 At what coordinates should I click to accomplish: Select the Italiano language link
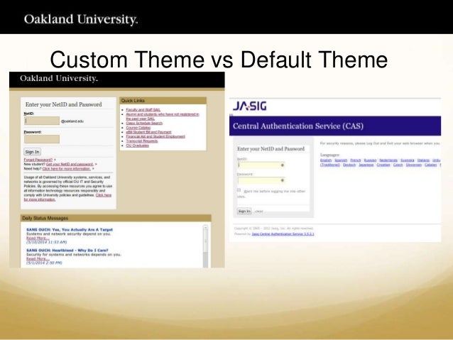click(x=423, y=160)
